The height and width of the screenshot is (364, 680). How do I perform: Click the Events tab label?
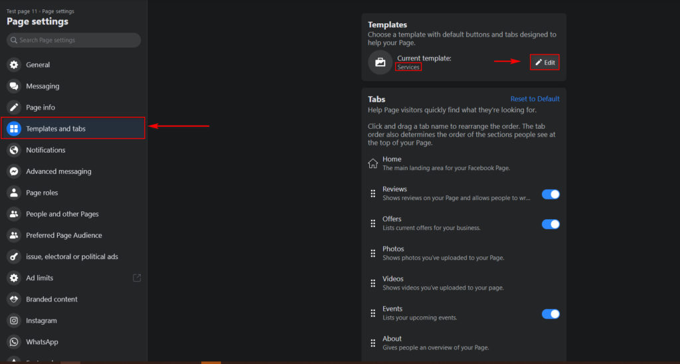(x=392, y=309)
